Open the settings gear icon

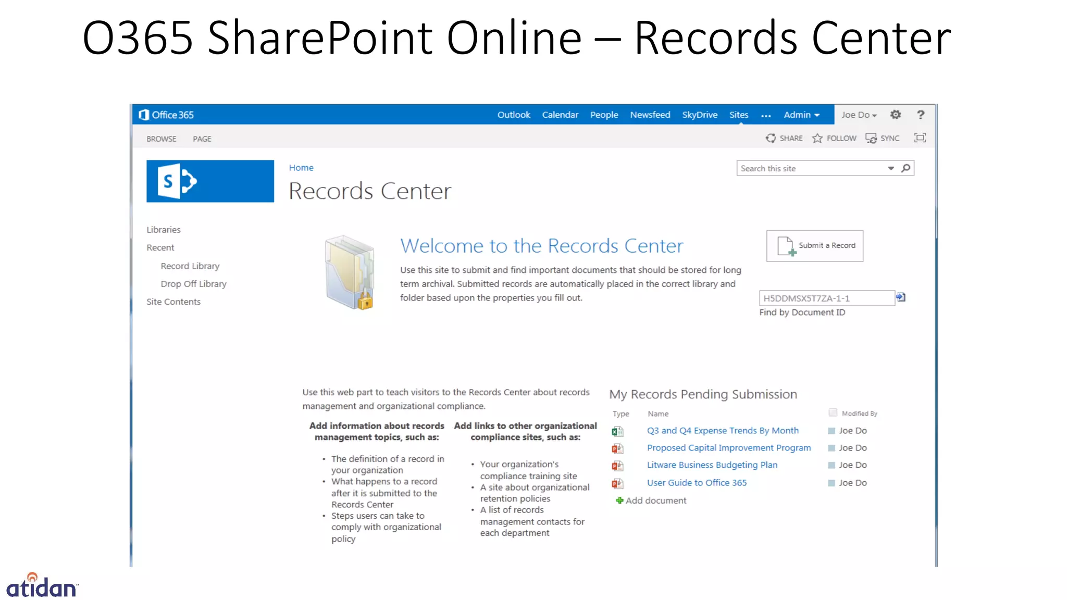pyautogui.click(x=895, y=115)
